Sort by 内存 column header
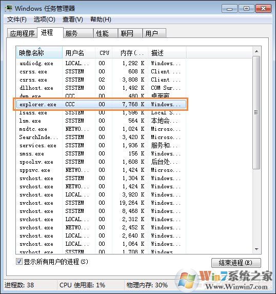The image size is (276, 294). coord(130,53)
